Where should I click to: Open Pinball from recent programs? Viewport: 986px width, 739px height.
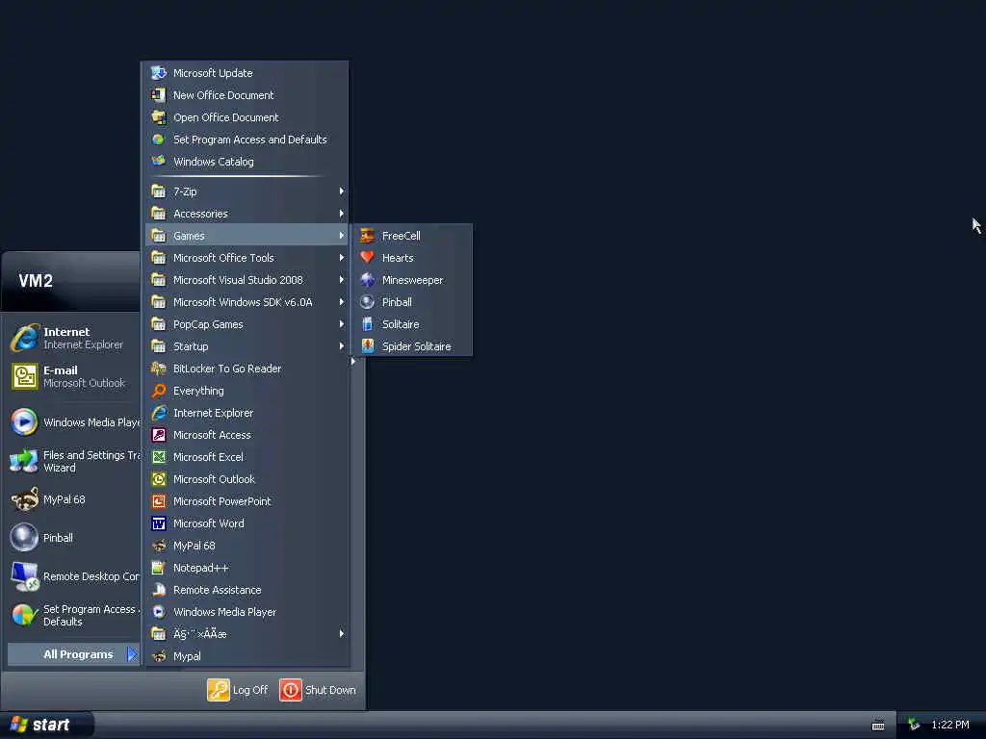click(73, 538)
